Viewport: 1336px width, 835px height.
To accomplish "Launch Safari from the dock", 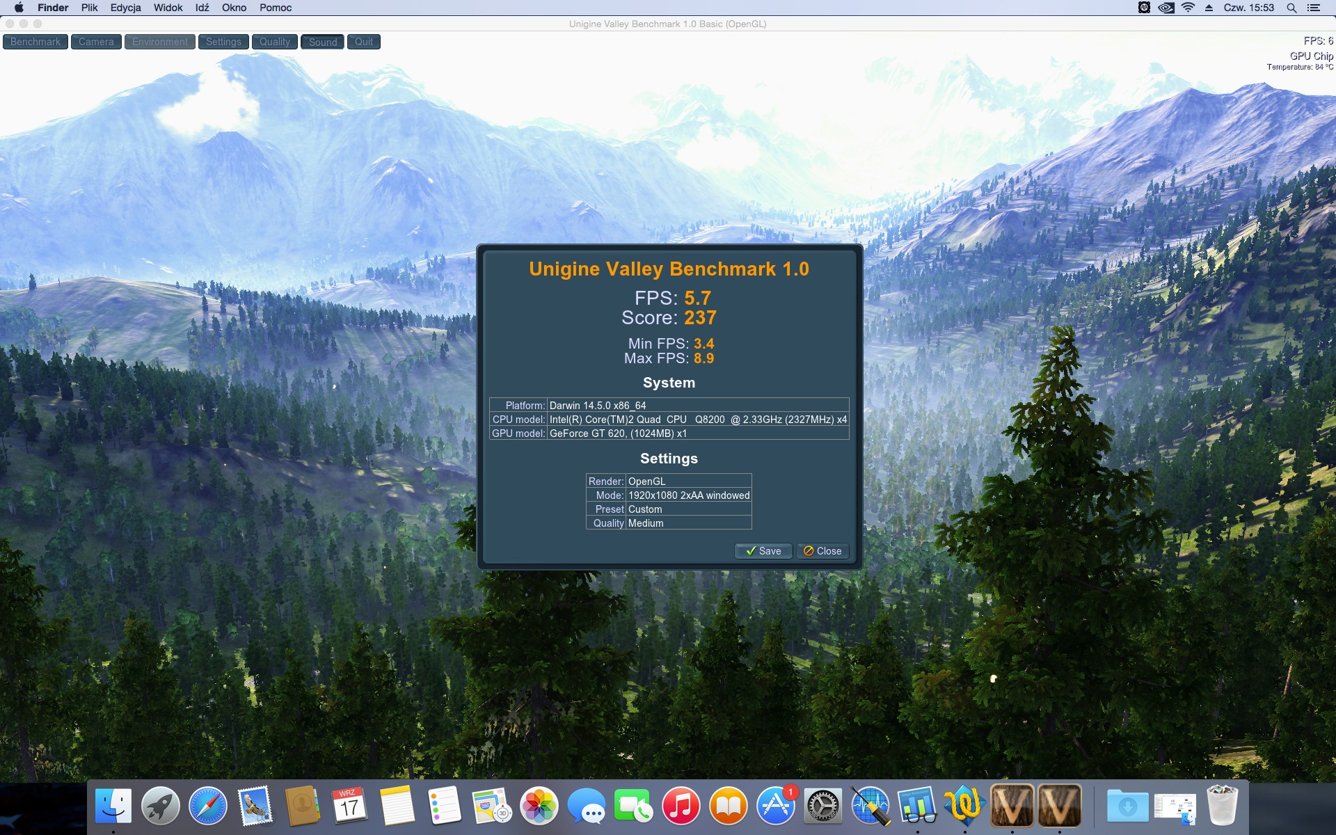I will (208, 806).
